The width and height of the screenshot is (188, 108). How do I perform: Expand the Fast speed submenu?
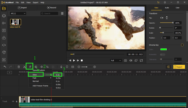pyautogui.click(x=40, y=78)
